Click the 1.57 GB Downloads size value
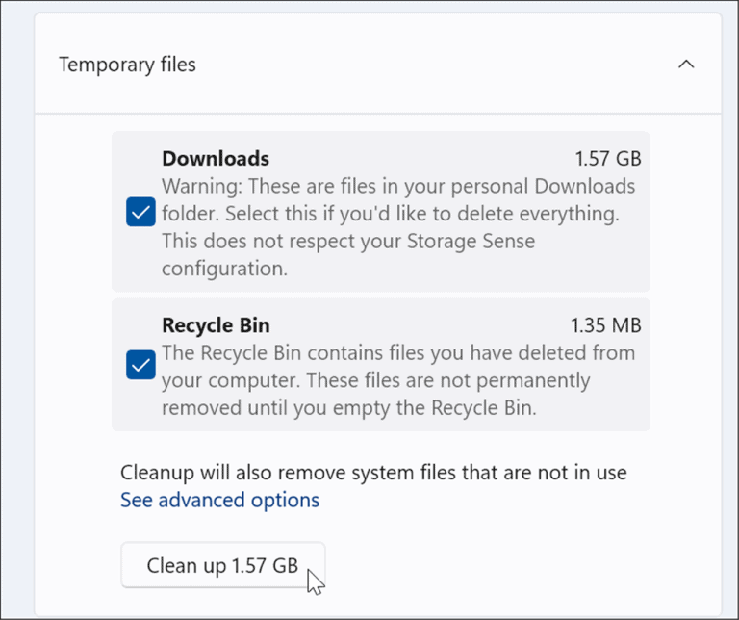Screen dimensions: 739x620 tap(608, 159)
